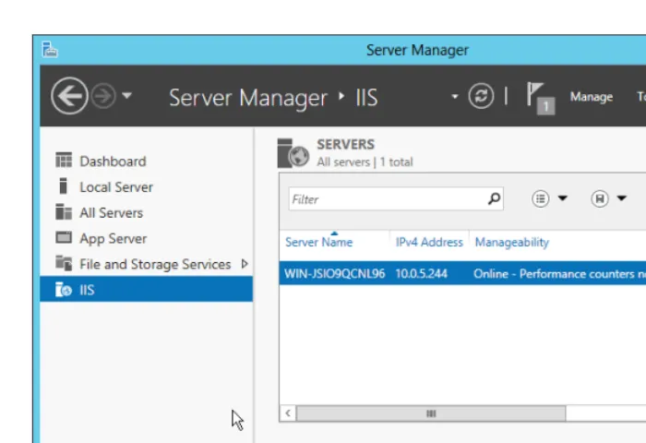Screen dimensions: 646x443
Task: Sort by IPv4 Address column header
Action: (x=429, y=242)
